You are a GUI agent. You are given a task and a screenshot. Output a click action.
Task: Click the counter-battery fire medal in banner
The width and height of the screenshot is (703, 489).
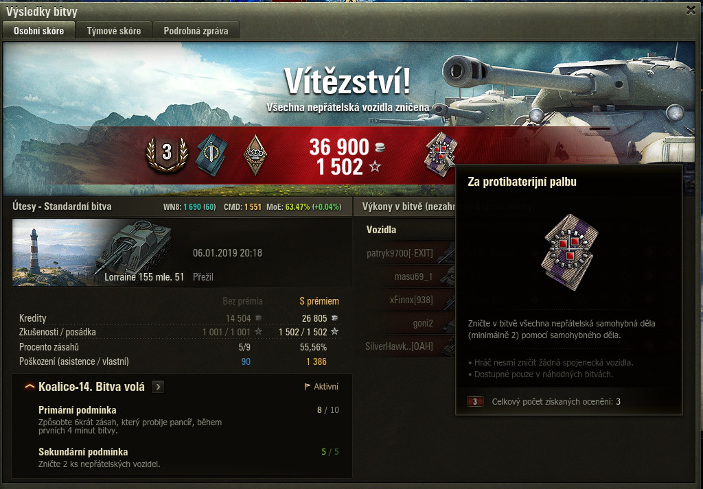440,154
